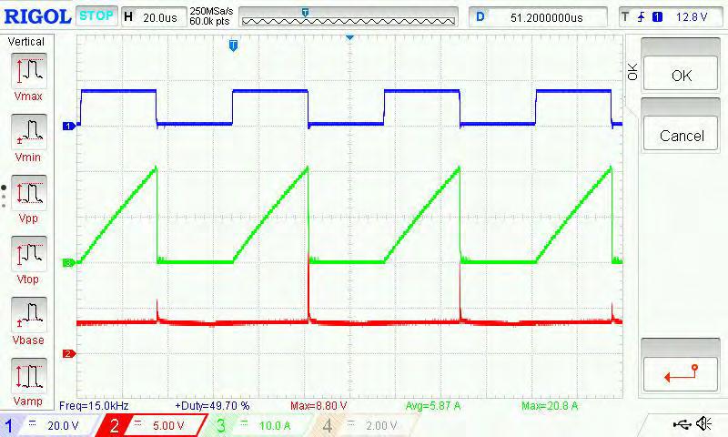728x437 pixels.
Task: Click the RIGOL logo
Action: point(37,17)
